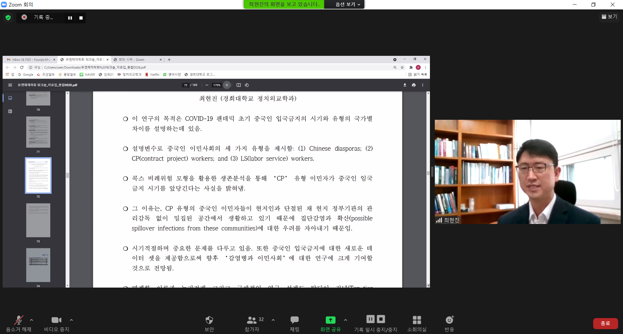
Task: Pause recording in the bottom toolbar
Action: 370,319
